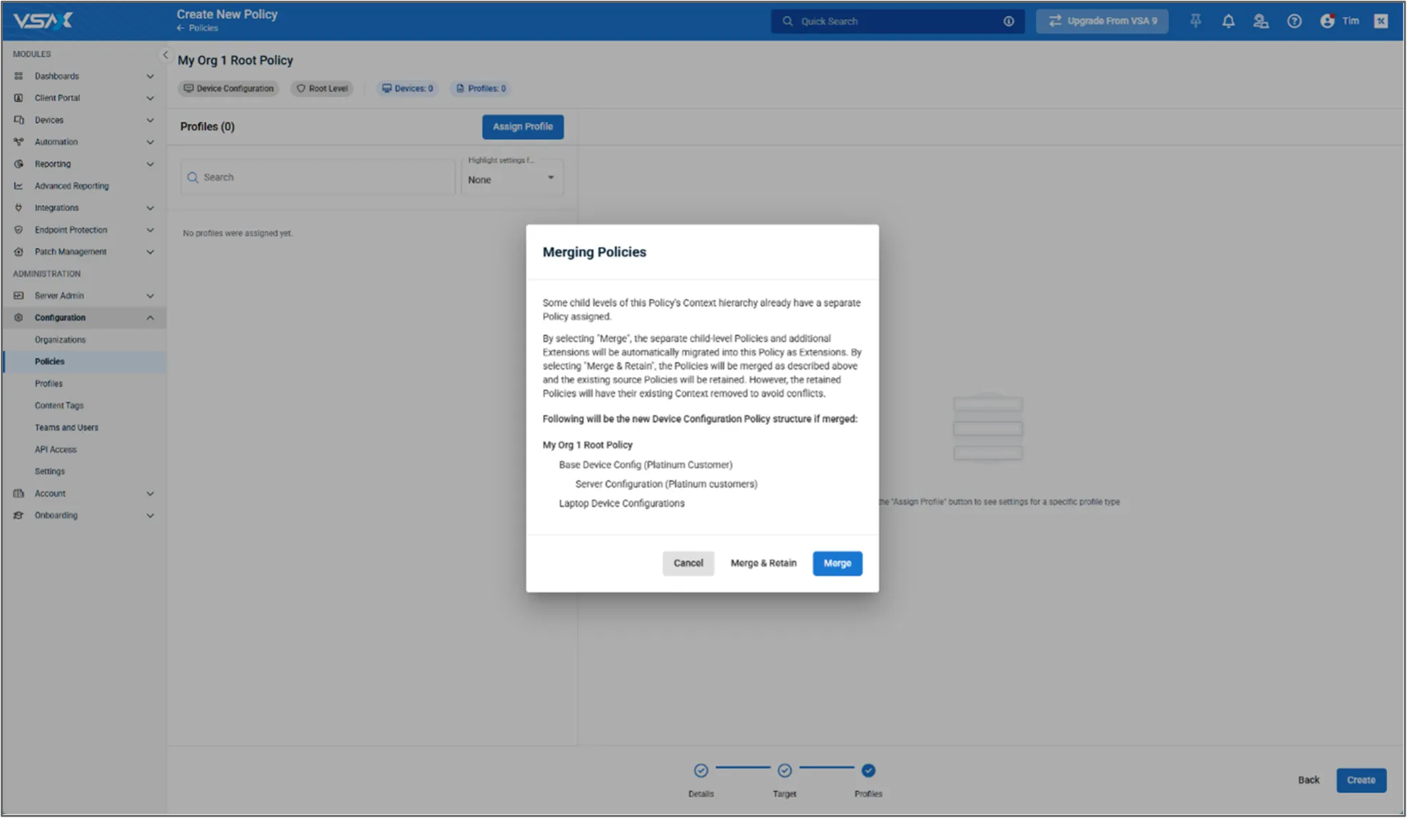Image resolution: width=1409 pixels, height=820 pixels.
Task: Click the VSA X logo
Action: [43, 21]
